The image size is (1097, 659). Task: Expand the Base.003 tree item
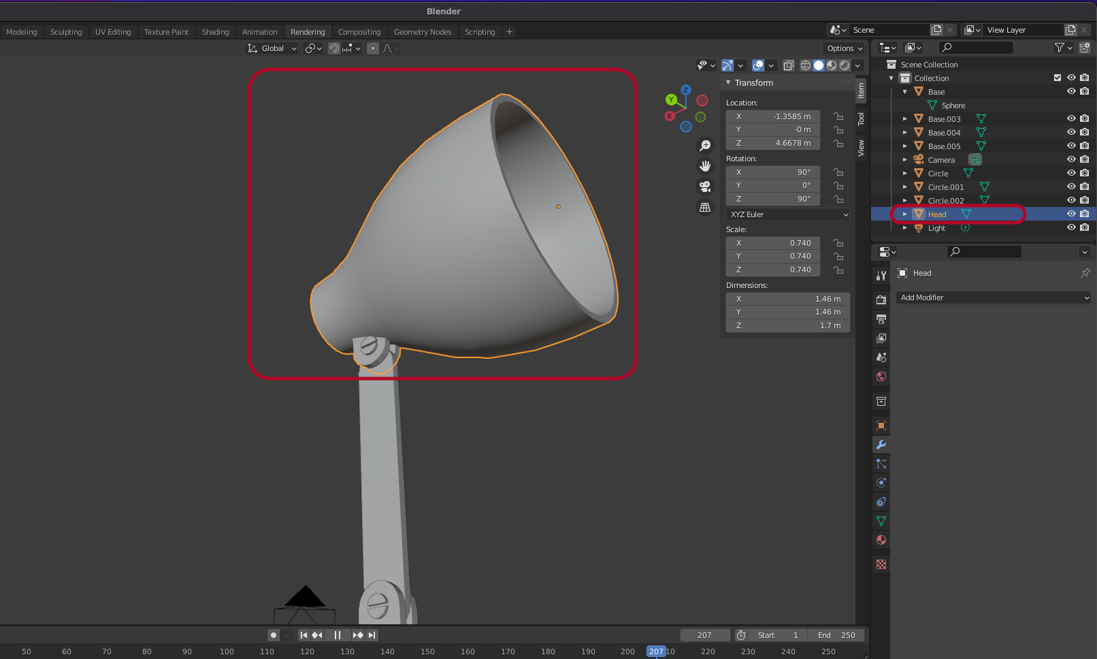click(x=905, y=118)
